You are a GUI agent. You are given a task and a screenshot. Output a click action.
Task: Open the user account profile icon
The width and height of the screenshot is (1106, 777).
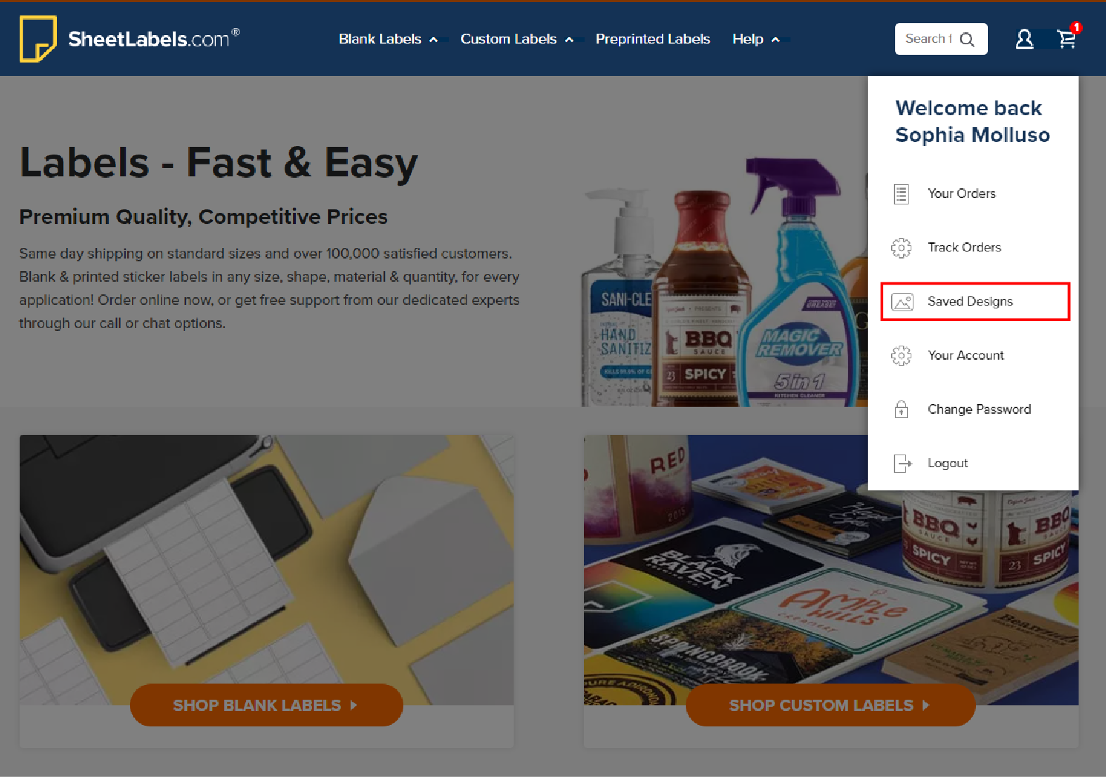pos(1024,39)
